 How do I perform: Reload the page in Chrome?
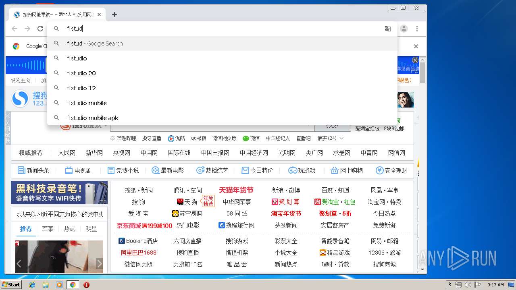[x=40, y=29]
